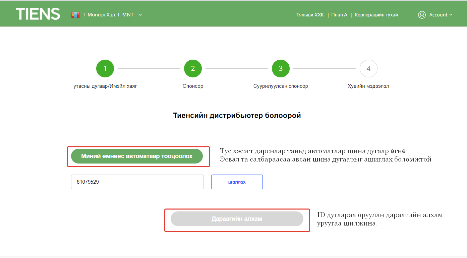This screenshot has height=258, width=467.
Task: Click the Mongolian flag icon
Action: coord(75,15)
